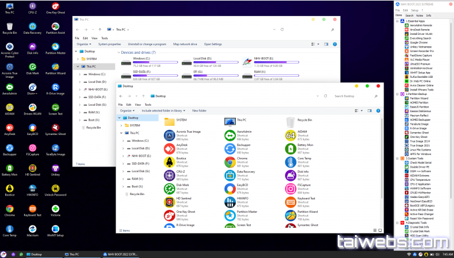Image resolution: width=454 pixels, height=258 pixels.
Task: Open the Organize dropdown in the Desktop window
Action: click(127, 111)
